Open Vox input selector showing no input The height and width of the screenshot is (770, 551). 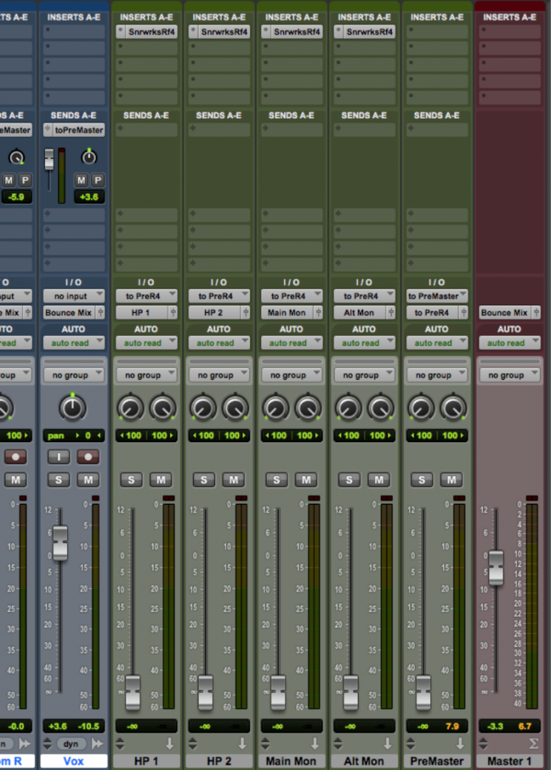(x=73, y=296)
